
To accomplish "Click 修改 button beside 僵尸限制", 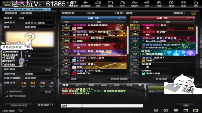I will (x=48, y=70).
